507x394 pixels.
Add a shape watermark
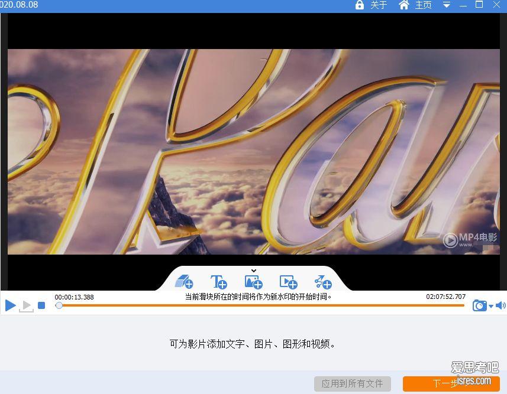click(183, 282)
